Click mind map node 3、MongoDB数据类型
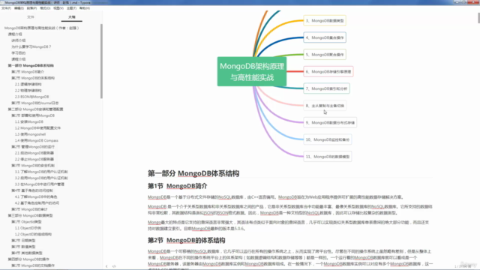 coord(325,21)
